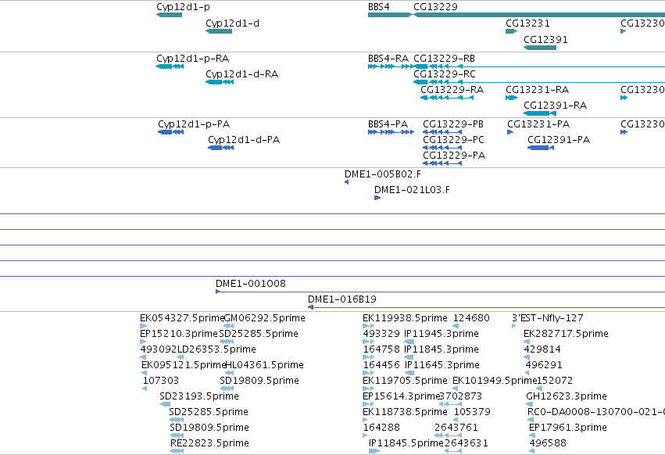This screenshot has height=455, width=665.
Task: Select the CG13231 gene label
Action: (x=527, y=23)
